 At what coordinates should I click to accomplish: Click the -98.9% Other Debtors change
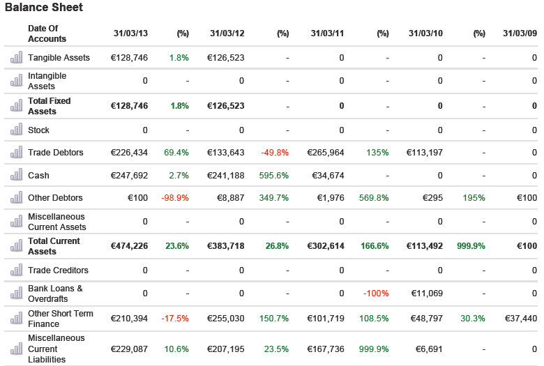(x=174, y=198)
